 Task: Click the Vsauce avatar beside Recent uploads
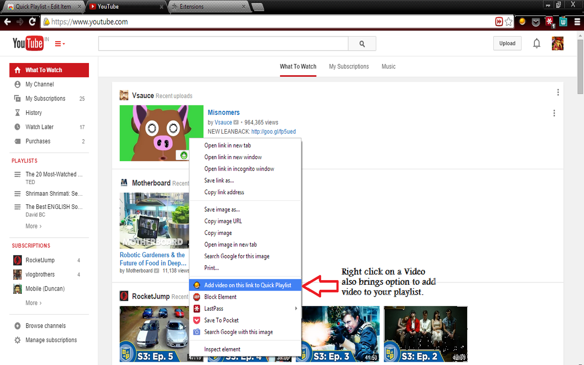[124, 95]
